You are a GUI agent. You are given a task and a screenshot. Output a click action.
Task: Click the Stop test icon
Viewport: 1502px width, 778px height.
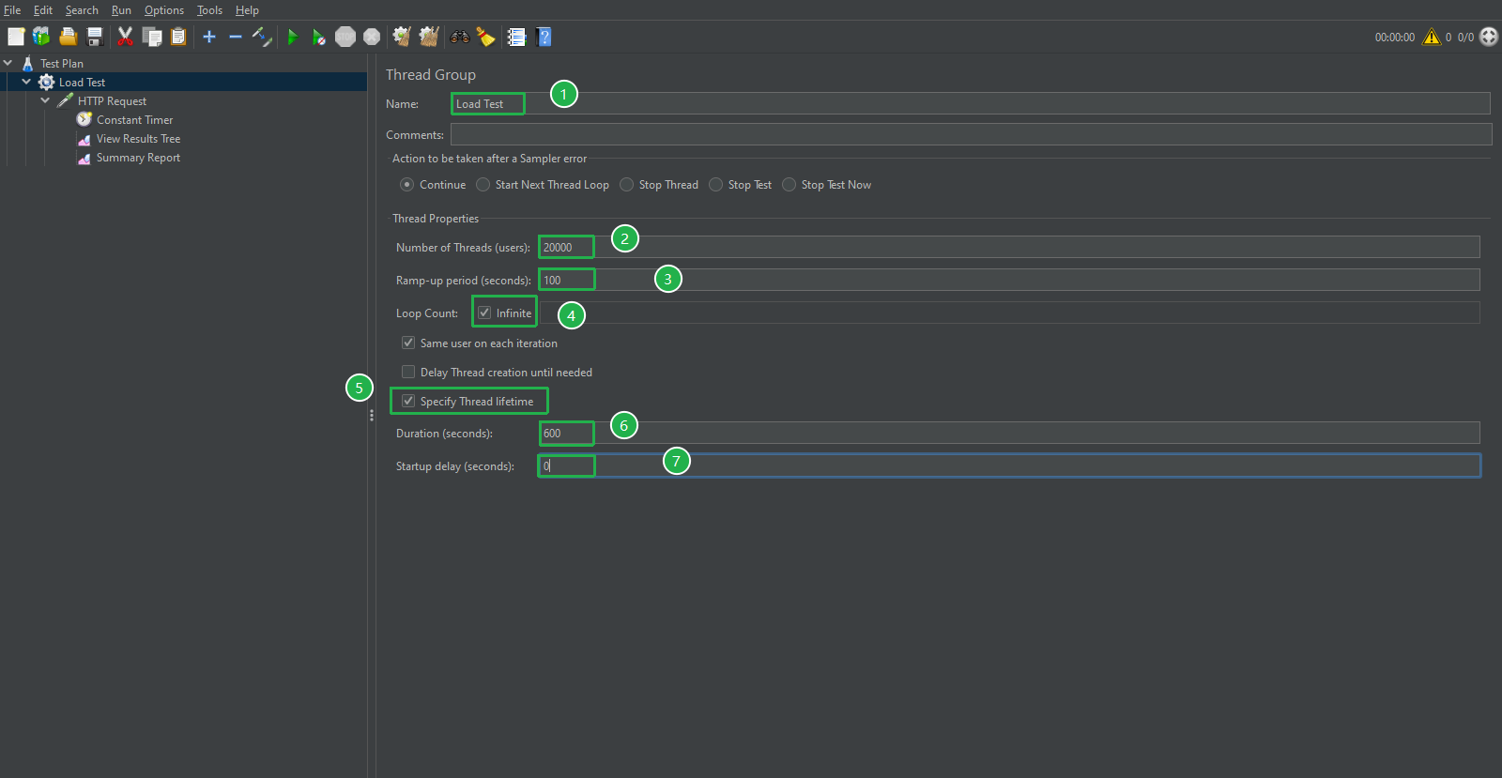tap(345, 37)
